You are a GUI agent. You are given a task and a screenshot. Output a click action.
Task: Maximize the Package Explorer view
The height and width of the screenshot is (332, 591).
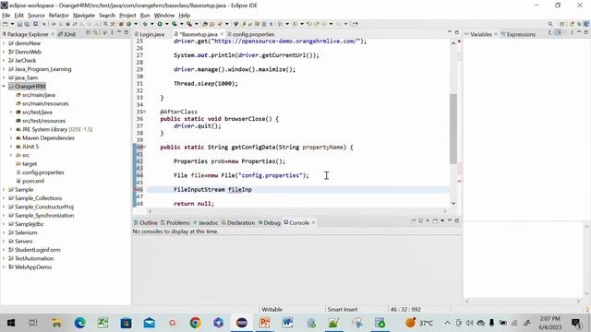(x=127, y=33)
